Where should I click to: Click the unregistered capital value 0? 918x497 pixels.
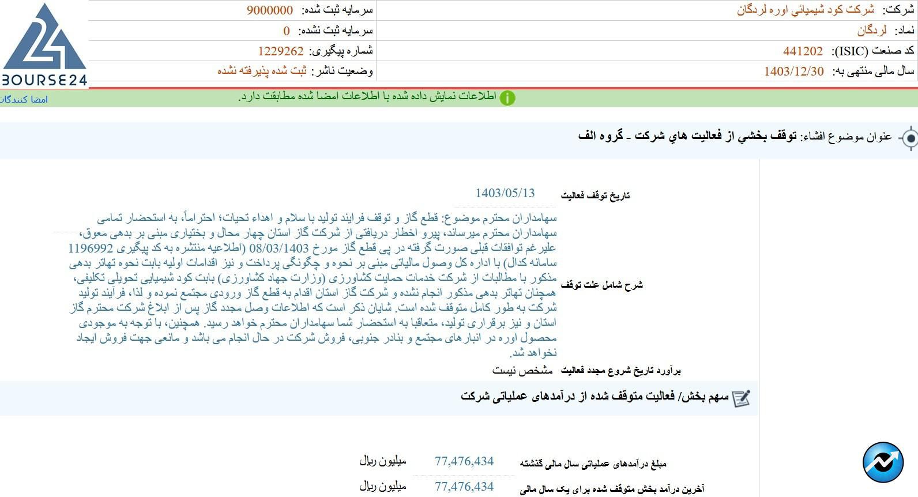point(286,31)
